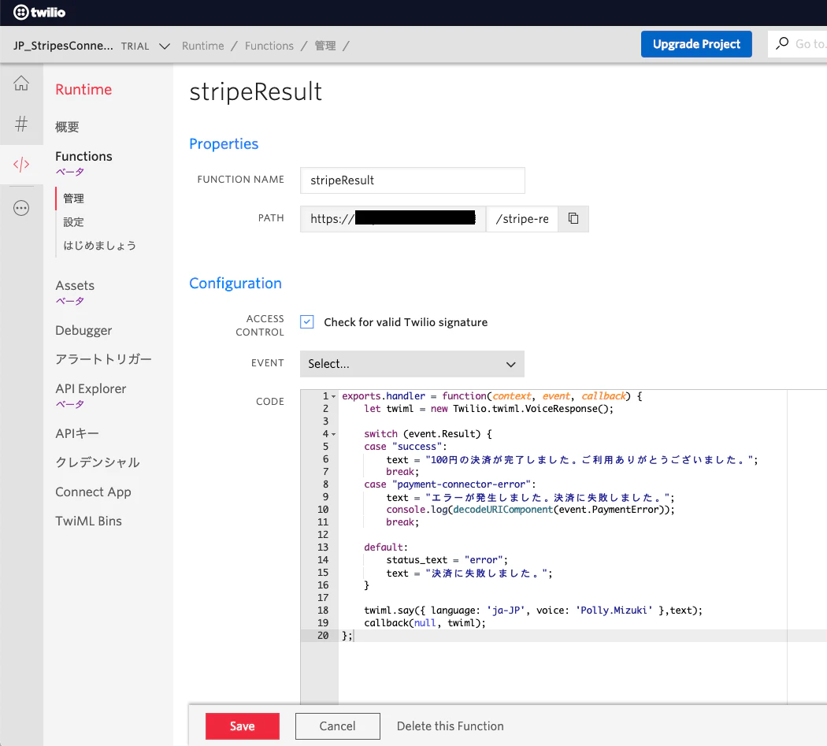Viewport: 827px width, 746px height.
Task: Open Connect App page
Action: [x=93, y=492]
